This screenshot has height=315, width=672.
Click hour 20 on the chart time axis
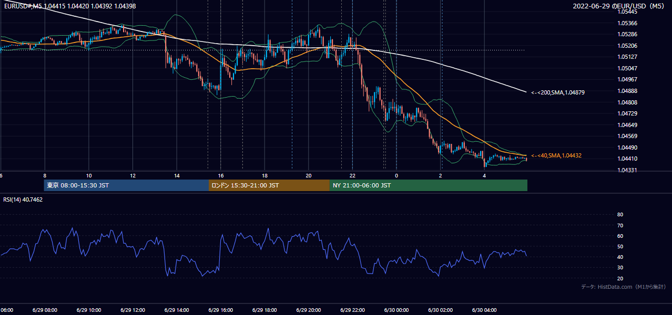[x=308, y=175]
